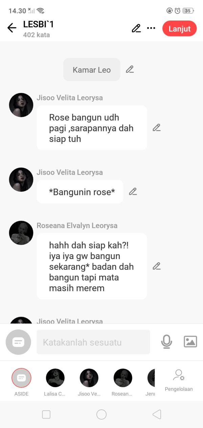Viewport: 203px width, 428px height.
Task: Select the ASIDE speaker option
Action: point(21,382)
